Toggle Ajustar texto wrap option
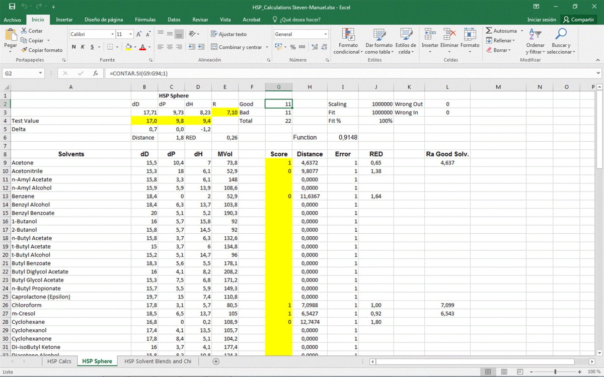 point(229,34)
